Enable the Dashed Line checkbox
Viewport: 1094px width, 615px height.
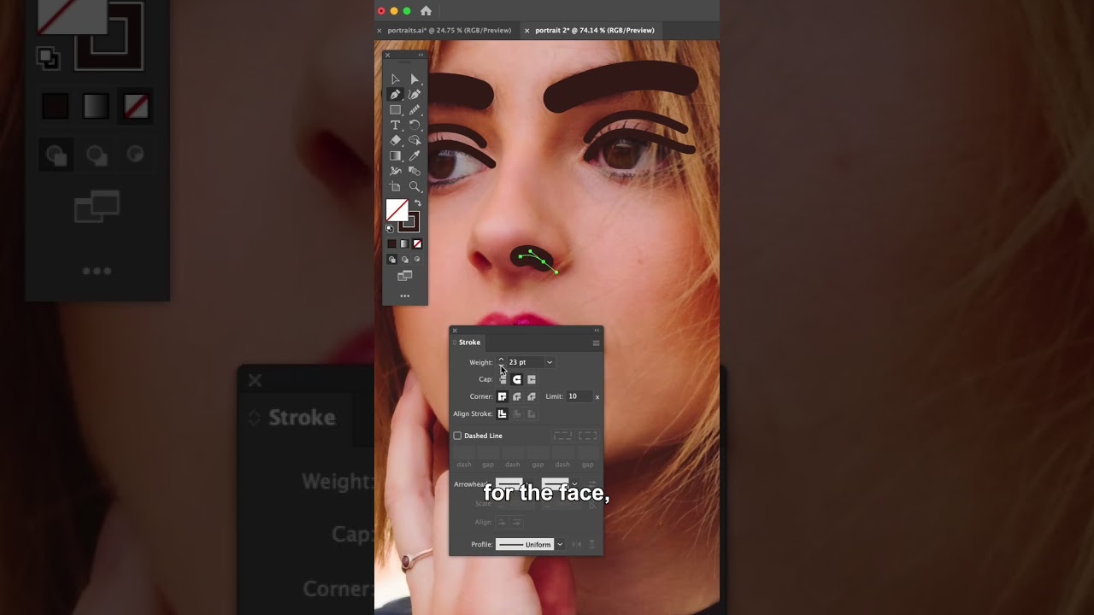pos(457,436)
